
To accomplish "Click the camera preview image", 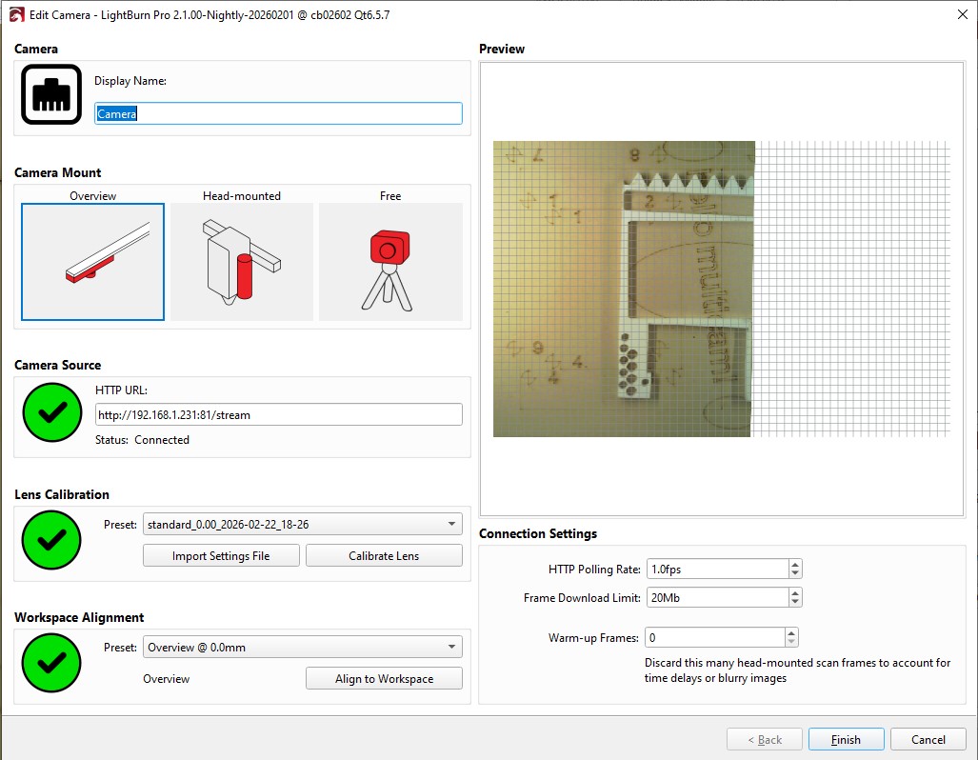I will [x=624, y=289].
